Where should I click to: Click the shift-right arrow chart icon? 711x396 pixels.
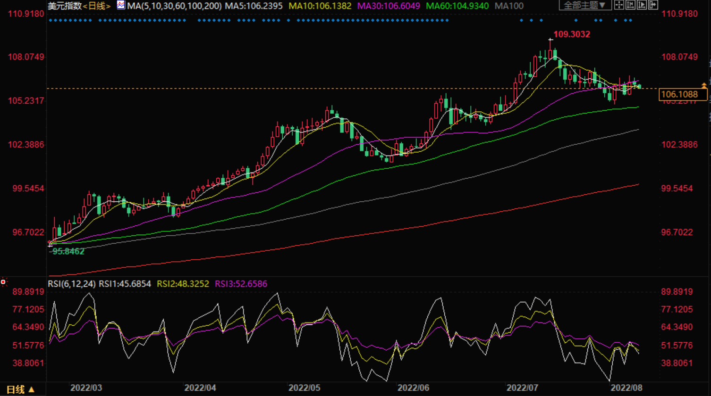pyautogui.click(x=652, y=6)
